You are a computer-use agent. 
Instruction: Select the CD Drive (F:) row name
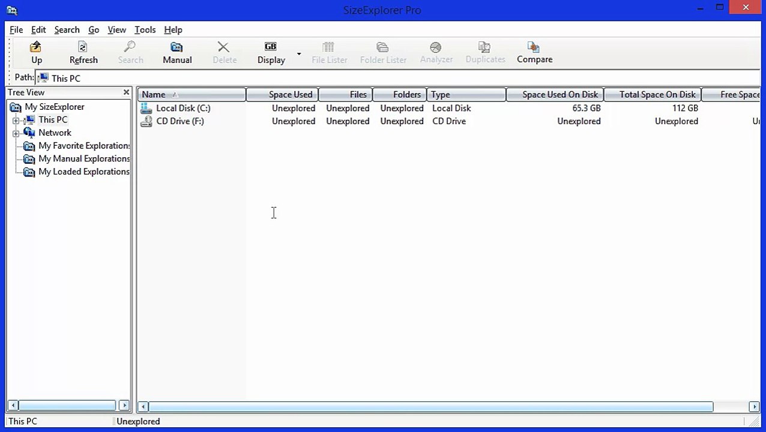coord(180,121)
